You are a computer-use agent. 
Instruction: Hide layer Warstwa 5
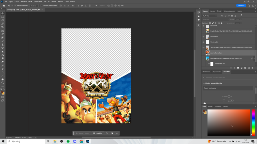(x=204, y=26)
